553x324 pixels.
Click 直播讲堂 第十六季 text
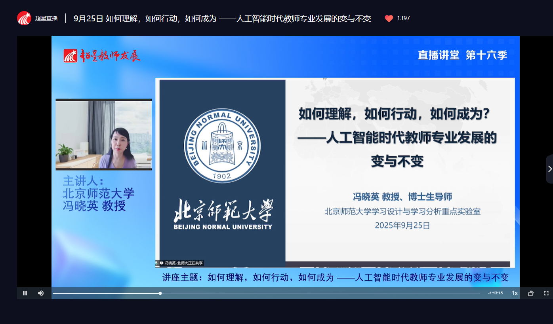[462, 55]
